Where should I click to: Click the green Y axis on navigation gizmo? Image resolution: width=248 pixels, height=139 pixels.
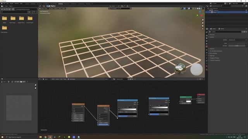click(197, 15)
